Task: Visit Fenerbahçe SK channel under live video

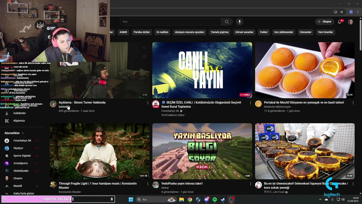Action: pos(170,111)
